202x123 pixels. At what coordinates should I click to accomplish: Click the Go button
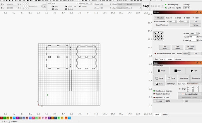click(196, 21)
